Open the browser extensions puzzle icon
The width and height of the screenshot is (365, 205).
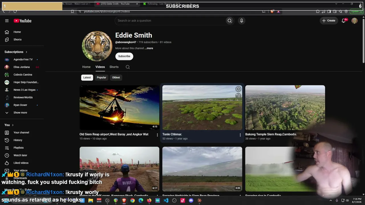[x=318, y=11]
